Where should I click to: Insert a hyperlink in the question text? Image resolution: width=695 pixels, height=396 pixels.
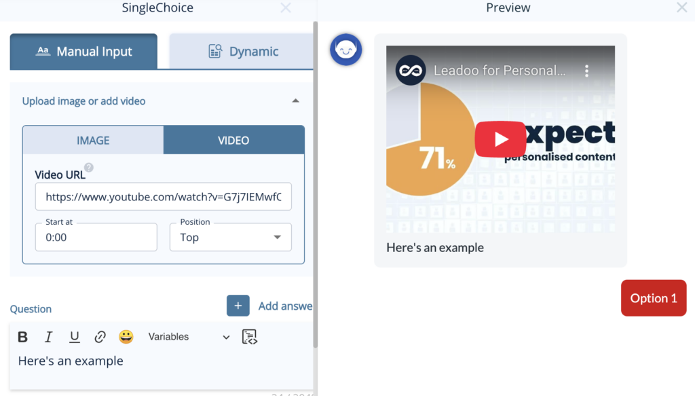[100, 336]
